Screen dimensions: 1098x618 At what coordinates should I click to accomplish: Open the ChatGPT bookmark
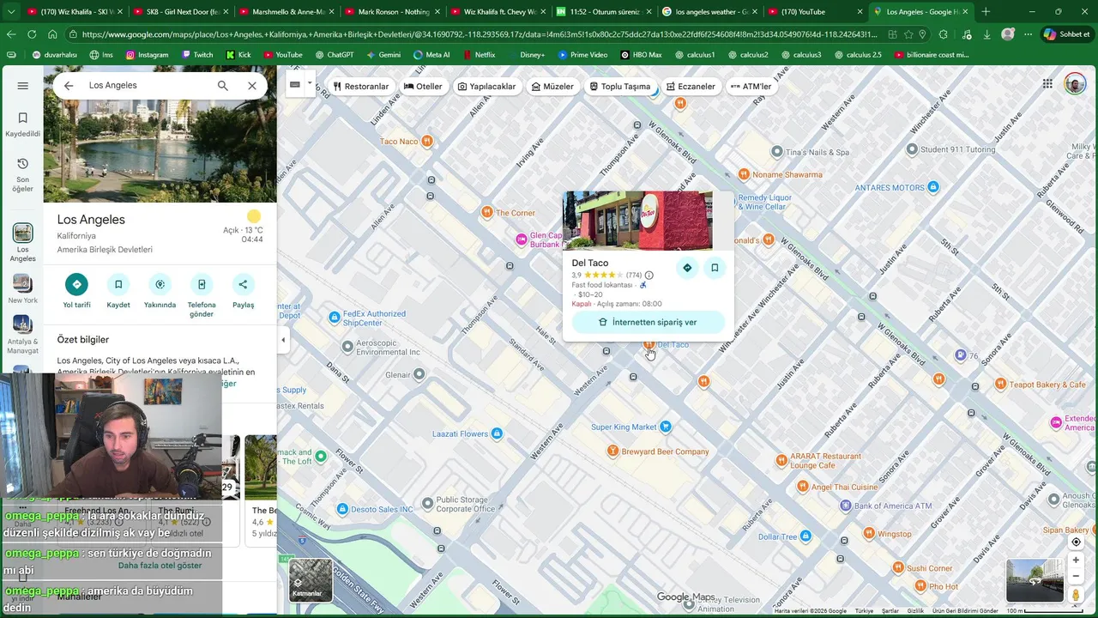[335, 55]
